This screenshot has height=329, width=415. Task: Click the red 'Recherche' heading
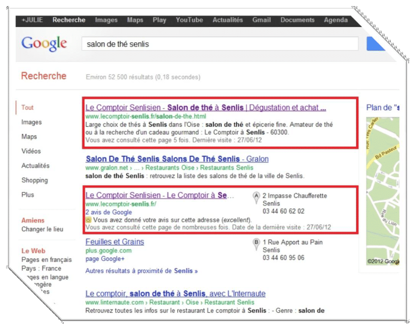pyautogui.click(x=44, y=76)
